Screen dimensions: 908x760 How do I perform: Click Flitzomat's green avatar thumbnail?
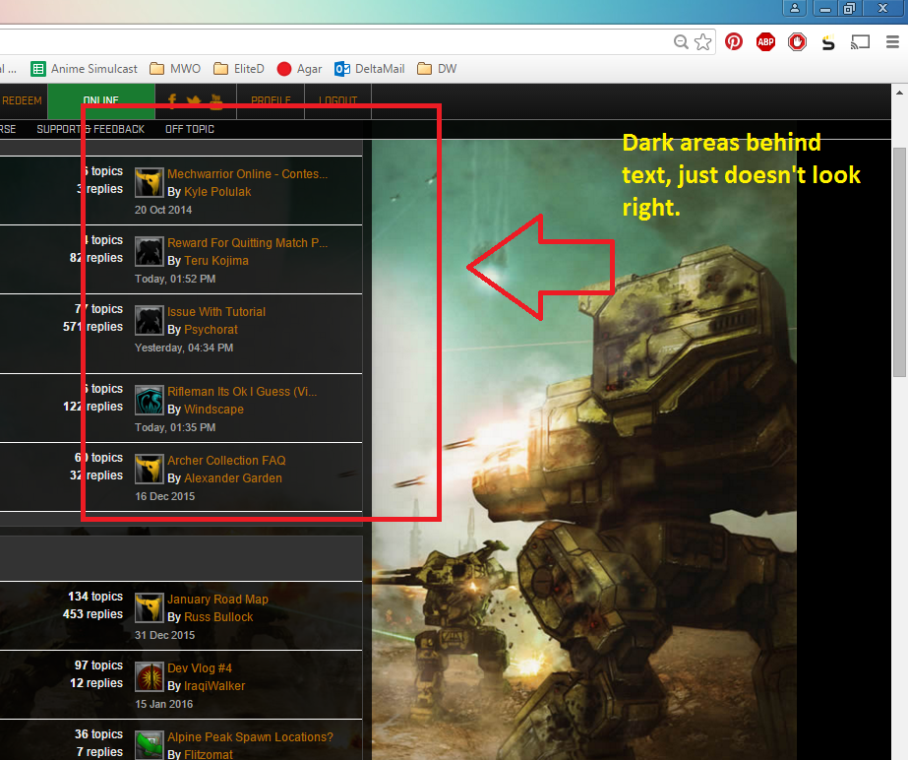149,745
